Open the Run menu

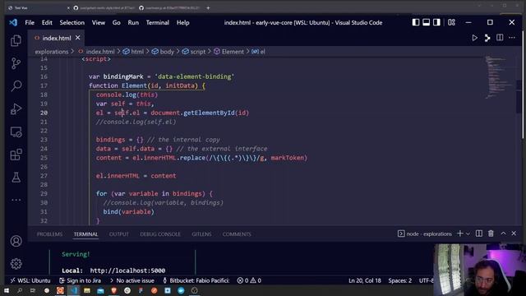133,22
